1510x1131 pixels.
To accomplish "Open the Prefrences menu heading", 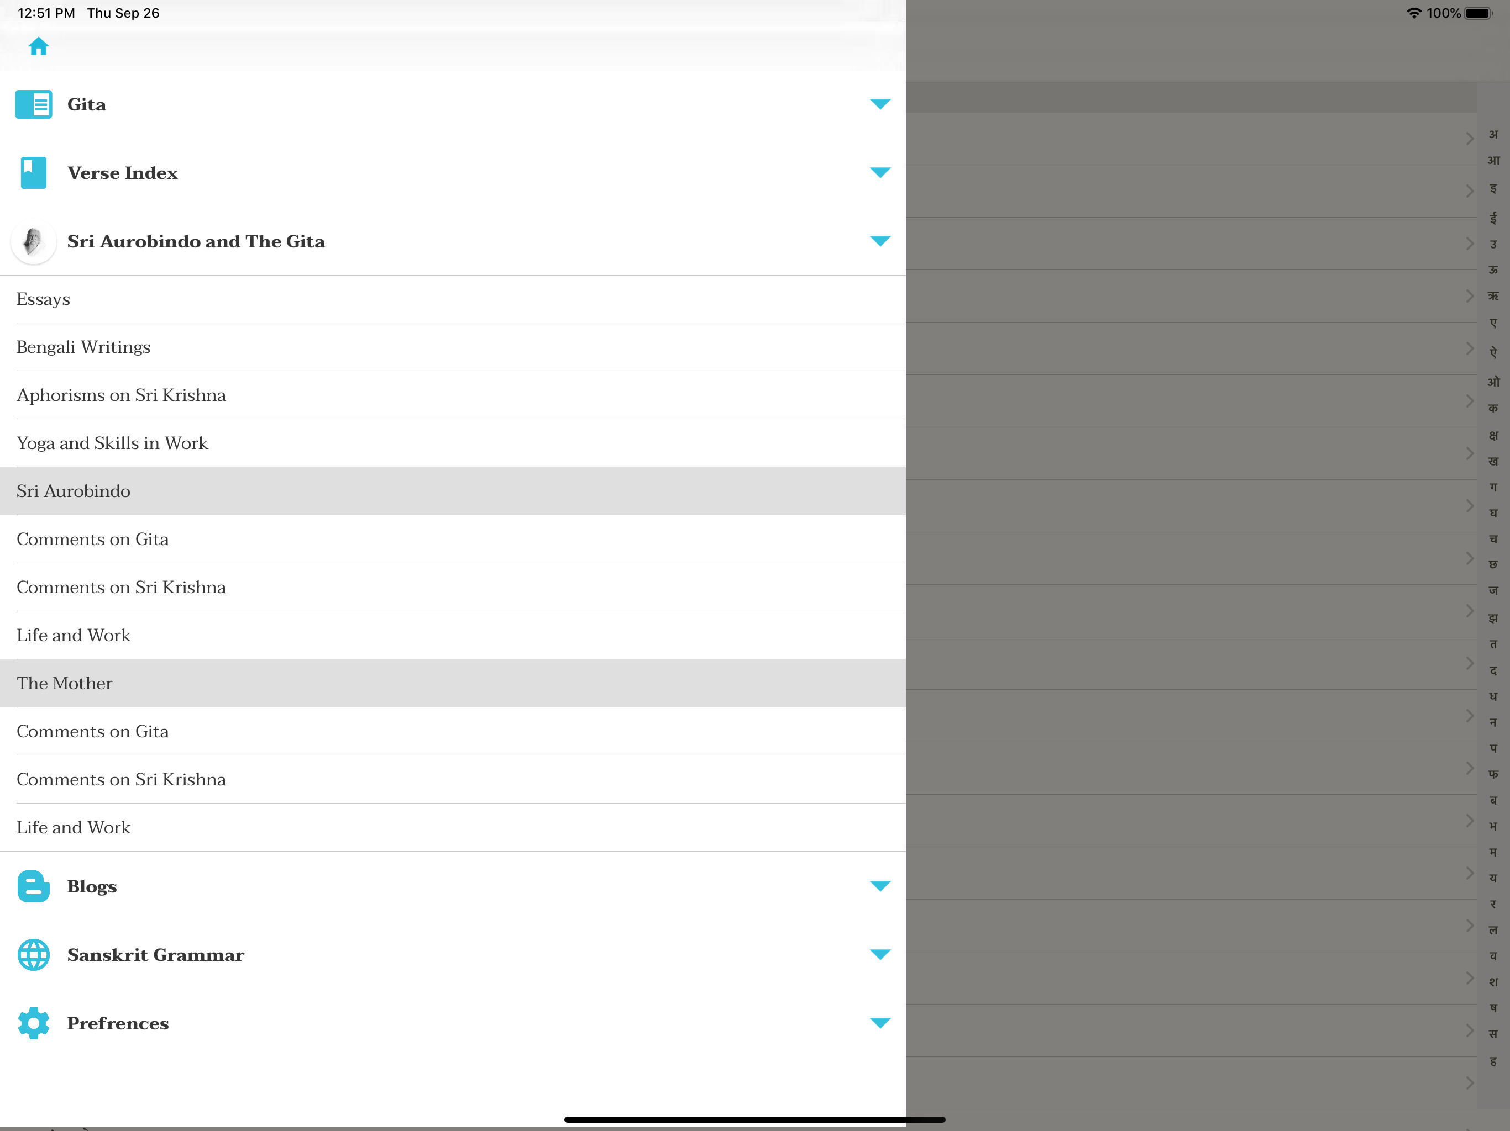I will pos(117,1023).
